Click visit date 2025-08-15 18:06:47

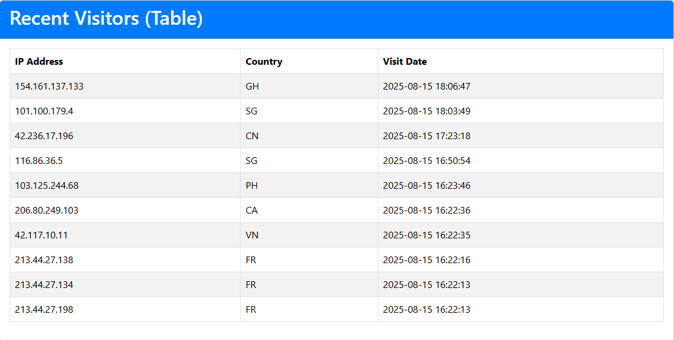[x=427, y=87]
